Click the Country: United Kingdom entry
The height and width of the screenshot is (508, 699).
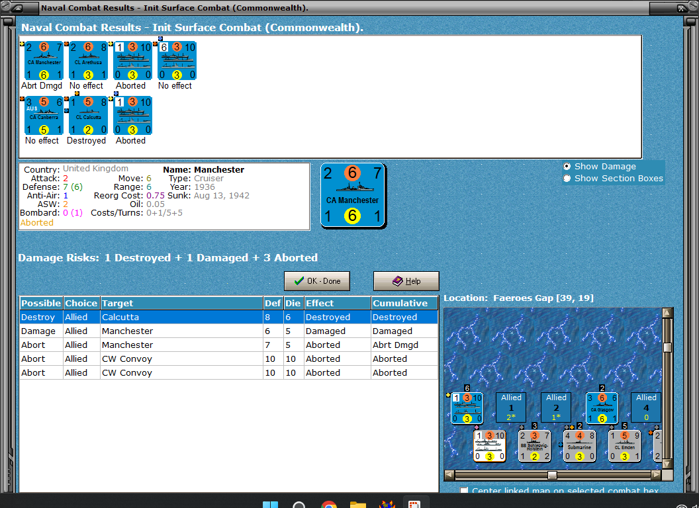pos(75,169)
